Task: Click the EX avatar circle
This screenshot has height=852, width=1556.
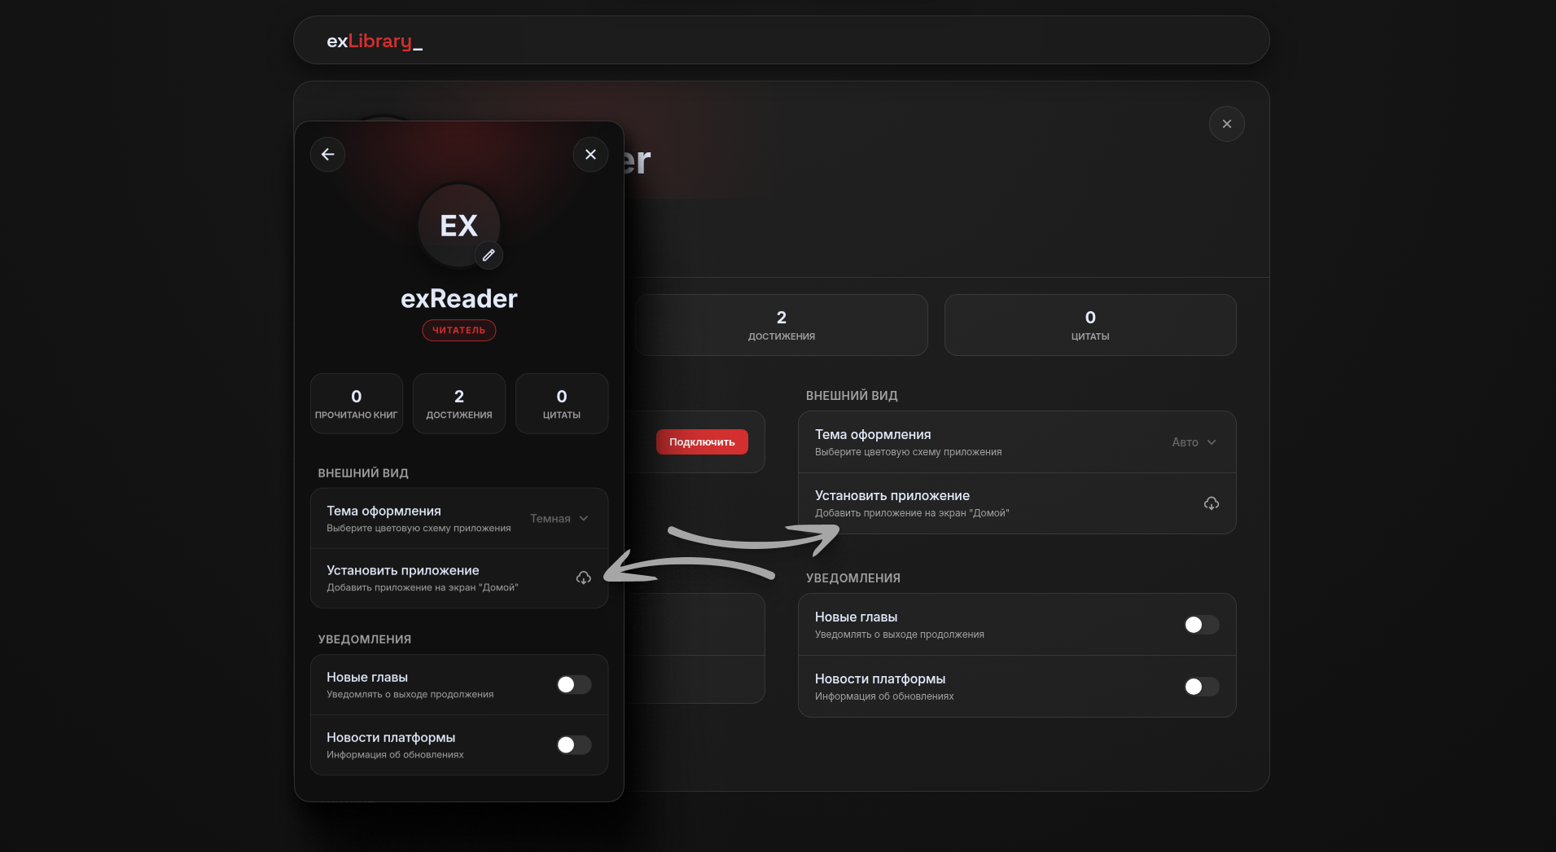Action: point(458,226)
